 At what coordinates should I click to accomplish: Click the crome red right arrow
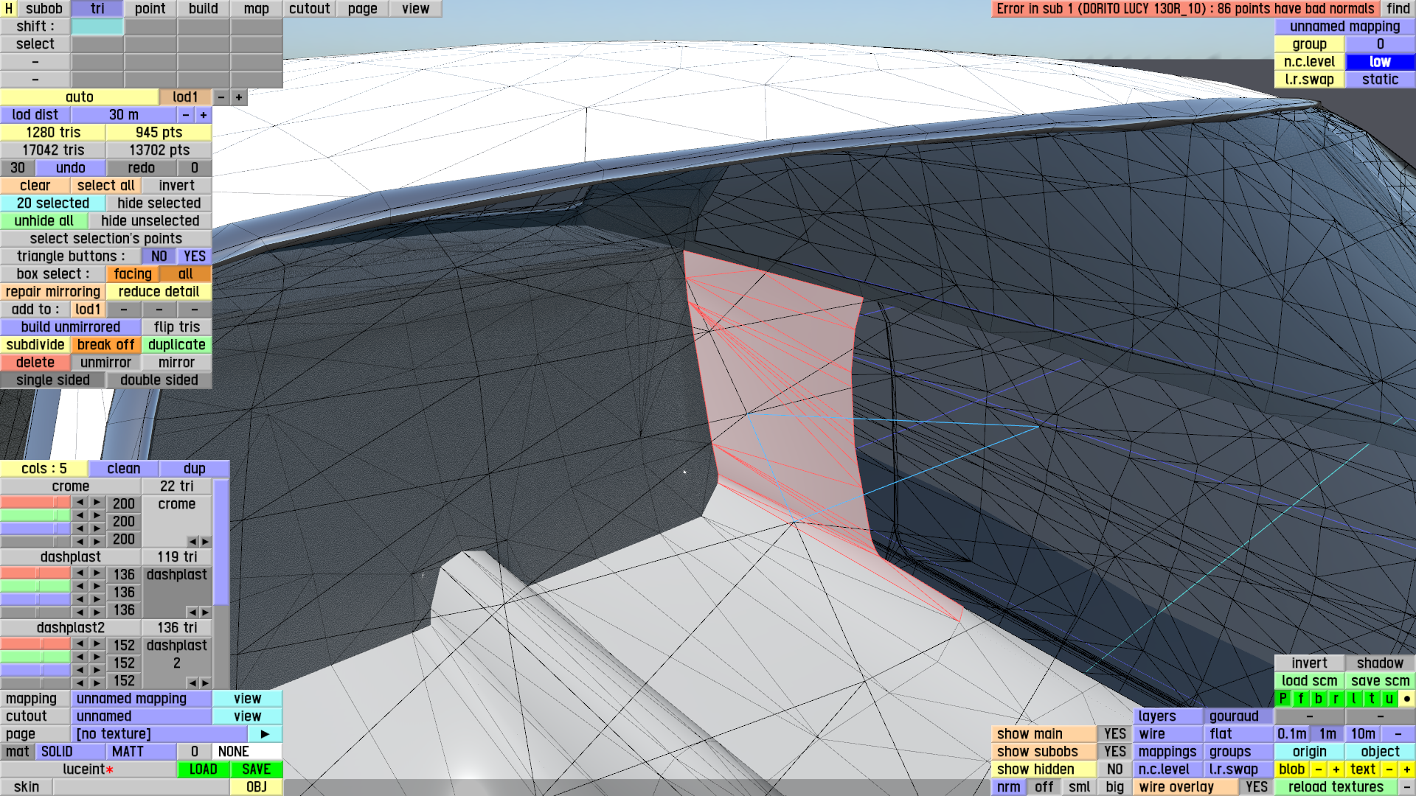(97, 503)
